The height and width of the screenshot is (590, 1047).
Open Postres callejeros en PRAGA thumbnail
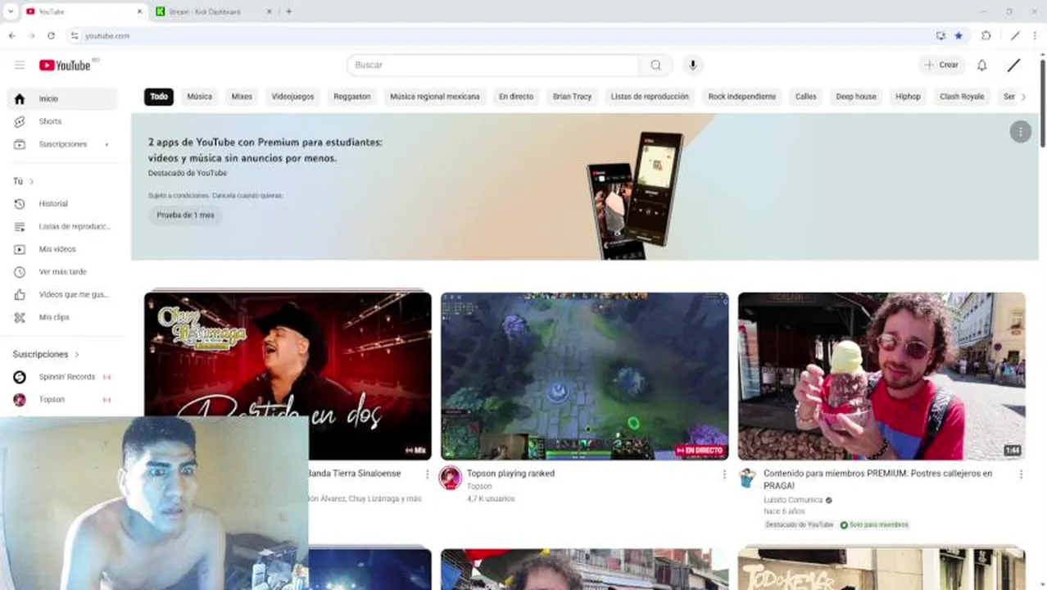point(882,376)
